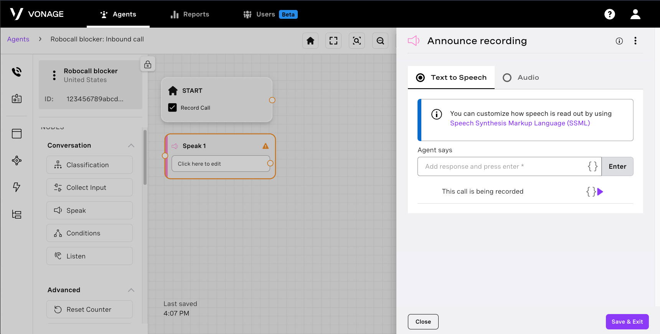Viewport: 660px width, 334px height.
Task: Click curly braces next to recorded message
Action: point(591,191)
